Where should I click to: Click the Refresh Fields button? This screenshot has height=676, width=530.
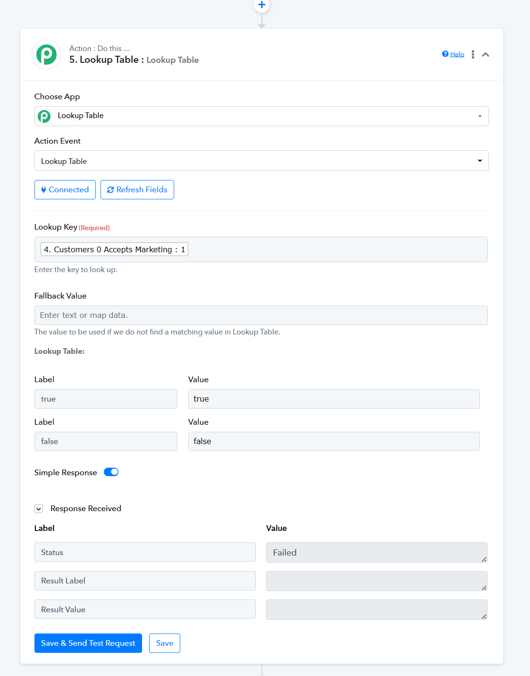[x=137, y=189]
